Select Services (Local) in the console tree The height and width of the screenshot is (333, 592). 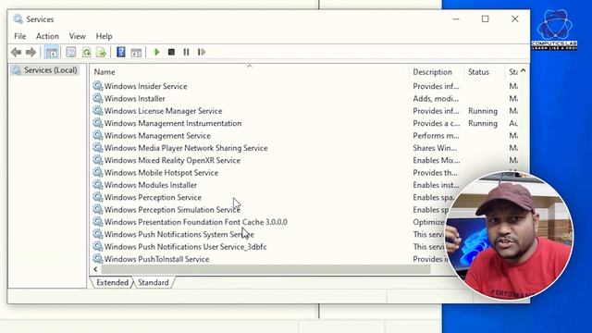point(51,70)
